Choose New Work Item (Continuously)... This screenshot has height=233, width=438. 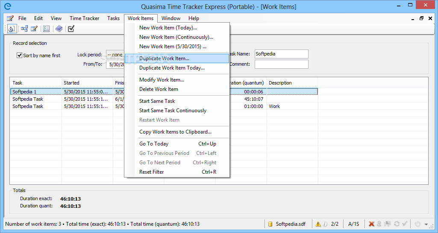[177, 37]
